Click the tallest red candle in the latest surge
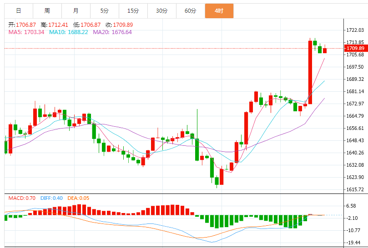 [x=310, y=72]
